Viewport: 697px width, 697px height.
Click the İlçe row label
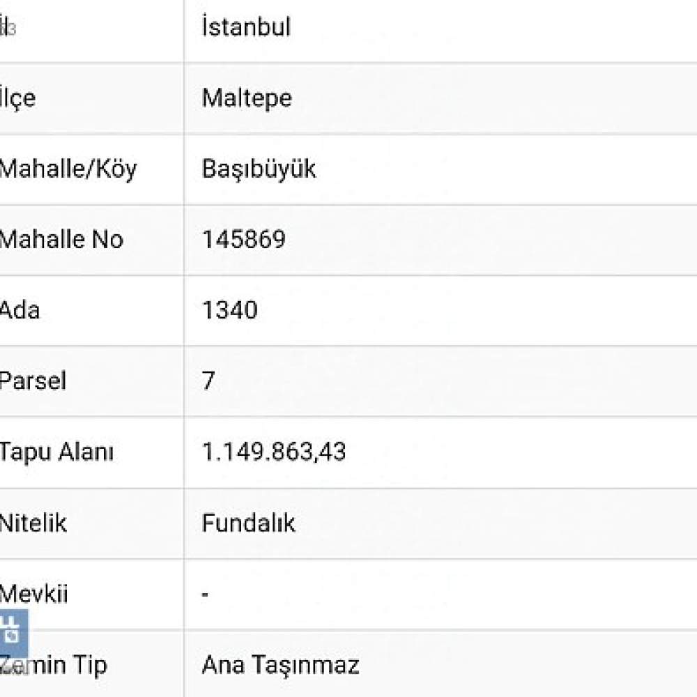(x=18, y=98)
